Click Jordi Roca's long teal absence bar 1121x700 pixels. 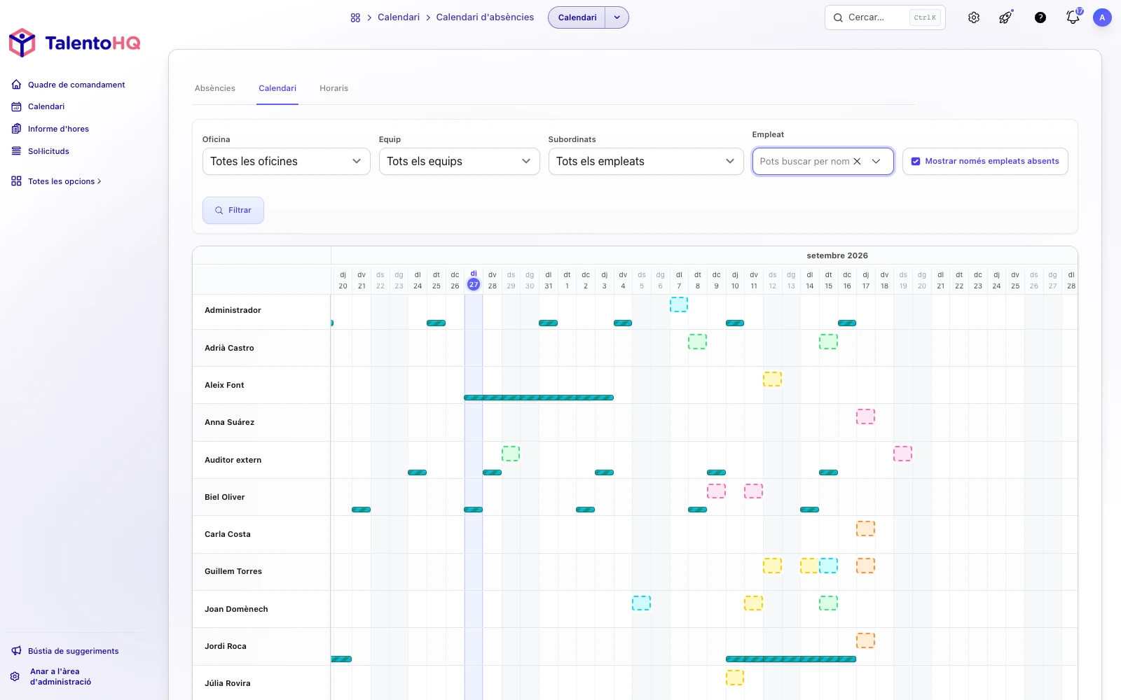coord(791,659)
